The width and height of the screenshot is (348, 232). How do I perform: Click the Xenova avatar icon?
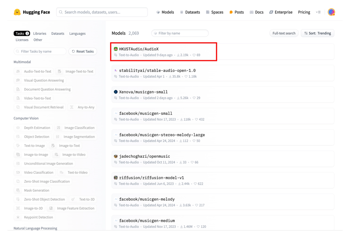tap(116, 92)
